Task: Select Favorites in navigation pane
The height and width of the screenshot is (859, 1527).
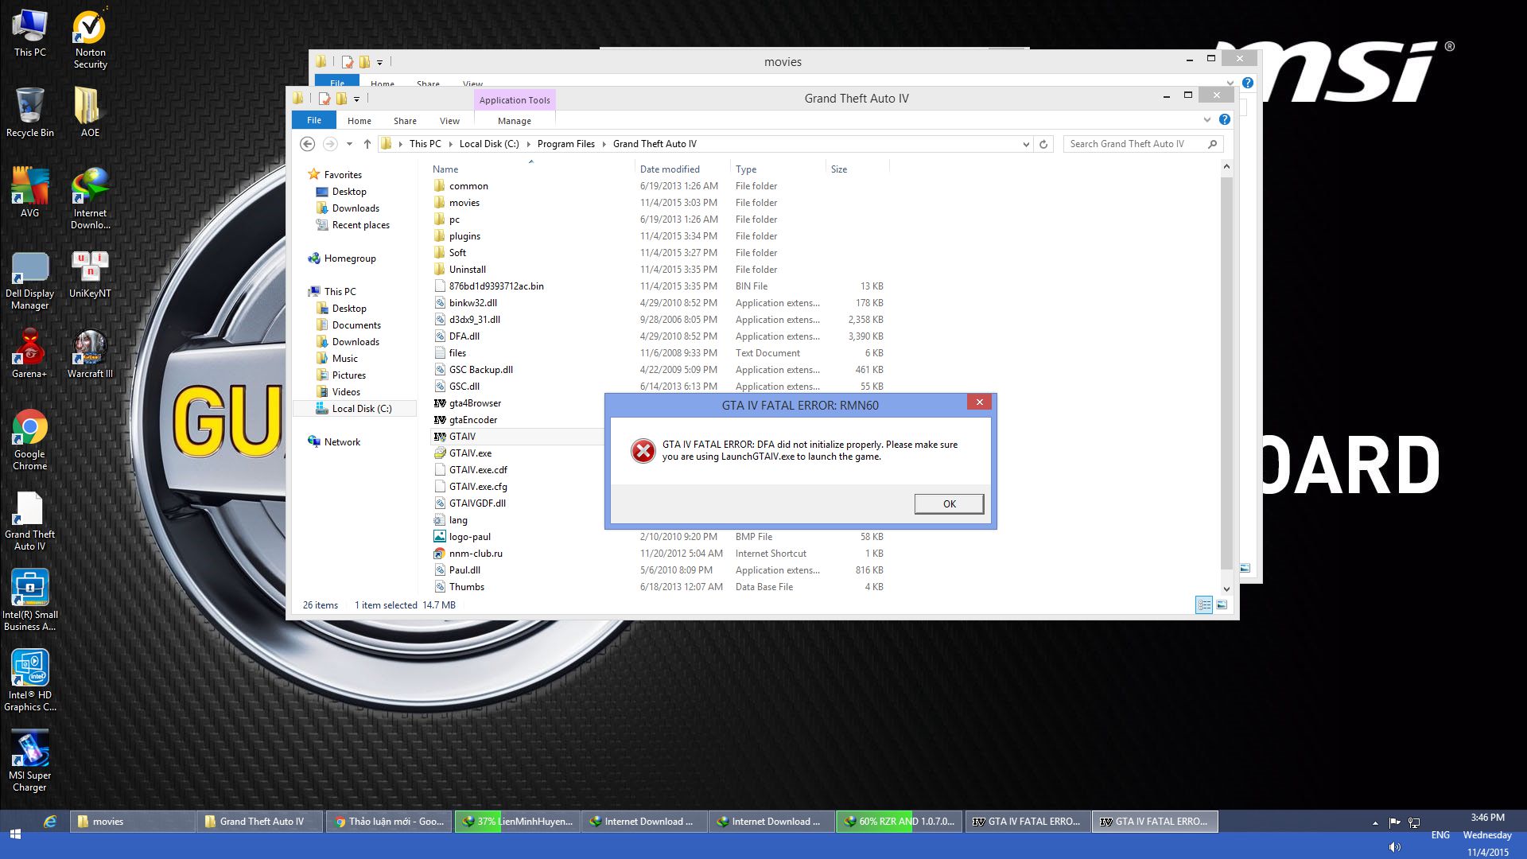Action: [x=343, y=175]
